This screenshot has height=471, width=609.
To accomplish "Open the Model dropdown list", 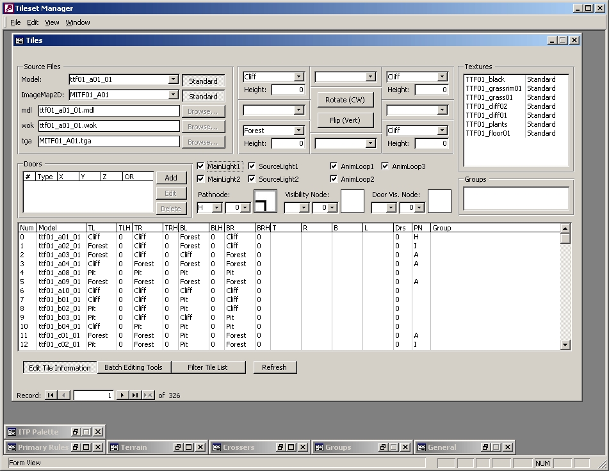I will 173,80.
